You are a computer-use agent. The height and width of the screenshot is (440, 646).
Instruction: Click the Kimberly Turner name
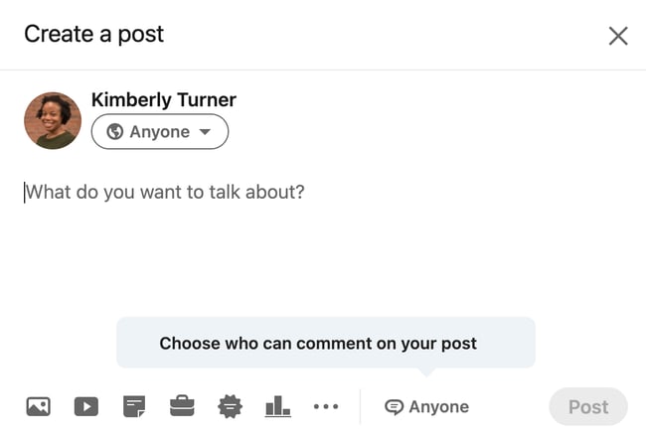pos(163,99)
